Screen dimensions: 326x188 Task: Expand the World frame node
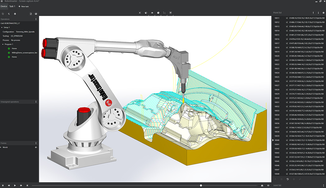pyautogui.click(x=1, y=147)
